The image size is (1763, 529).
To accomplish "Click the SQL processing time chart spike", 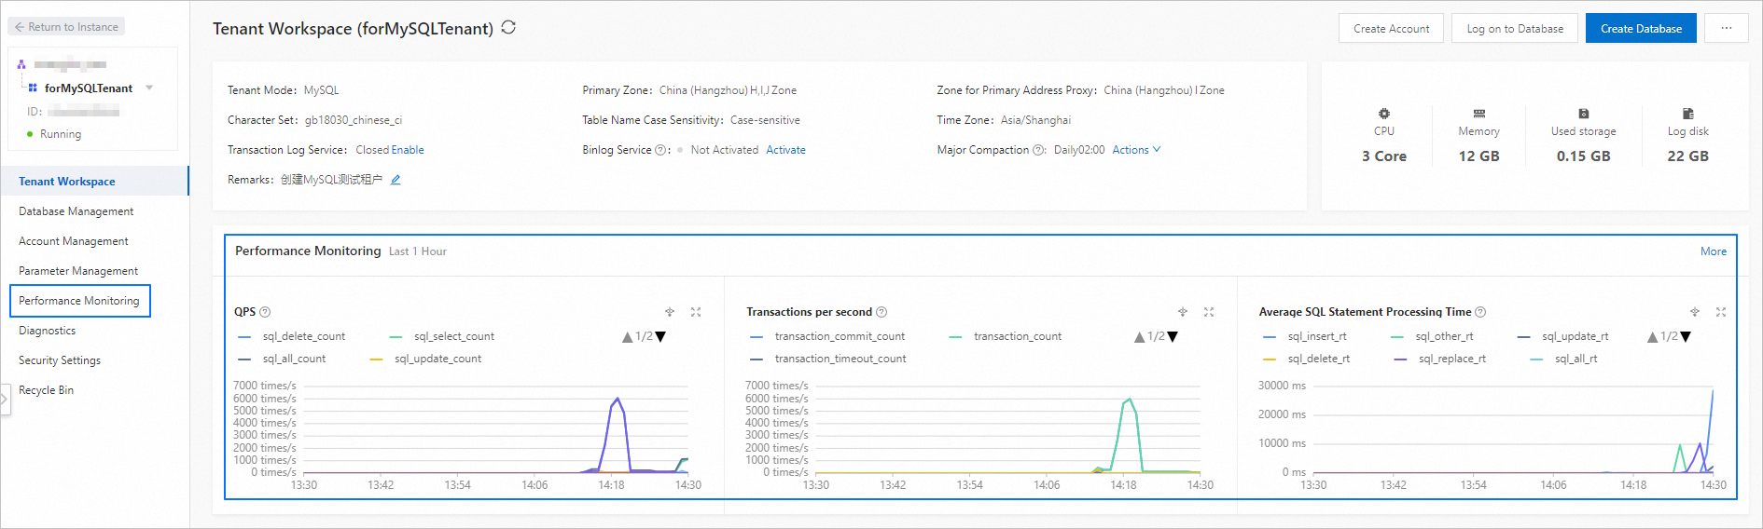I will point(1712,391).
